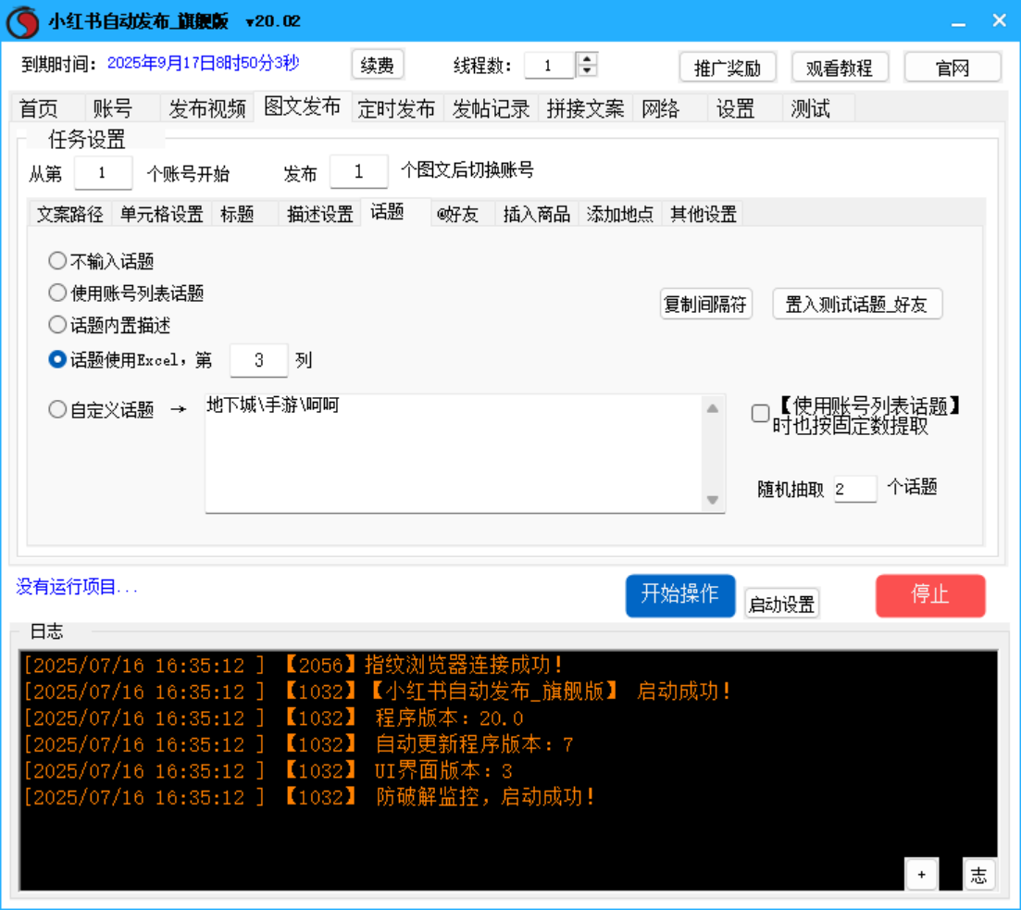Select the 图文发布 tab

pos(302,106)
